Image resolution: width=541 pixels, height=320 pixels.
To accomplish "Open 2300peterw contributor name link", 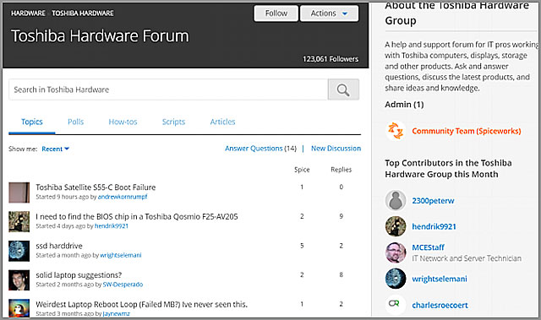I will tap(433, 200).
